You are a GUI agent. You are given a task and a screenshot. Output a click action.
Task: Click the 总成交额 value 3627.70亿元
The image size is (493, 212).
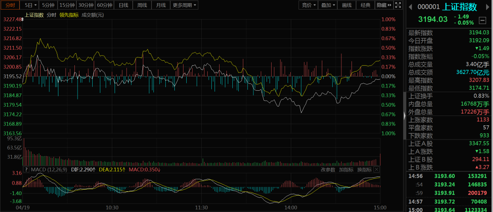pos(473,72)
